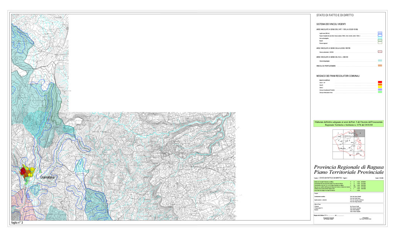Click the 'STATO DI FATTO E DI DIRITTO' heading
This screenshot has width=395, height=237.
pos(335,15)
